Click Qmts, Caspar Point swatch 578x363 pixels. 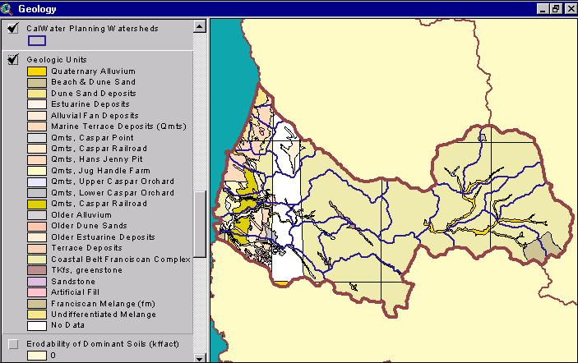pyautogui.click(x=37, y=138)
